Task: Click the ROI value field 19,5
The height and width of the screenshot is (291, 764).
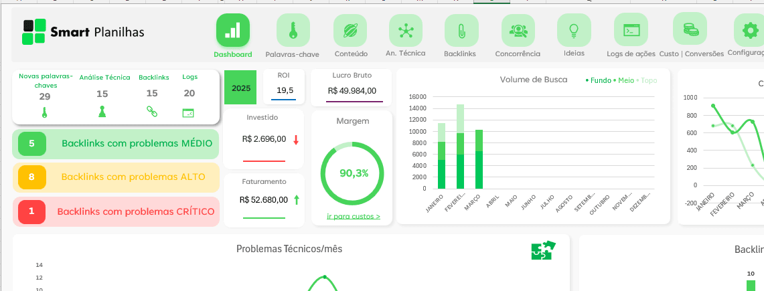Action: tap(285, 90)
